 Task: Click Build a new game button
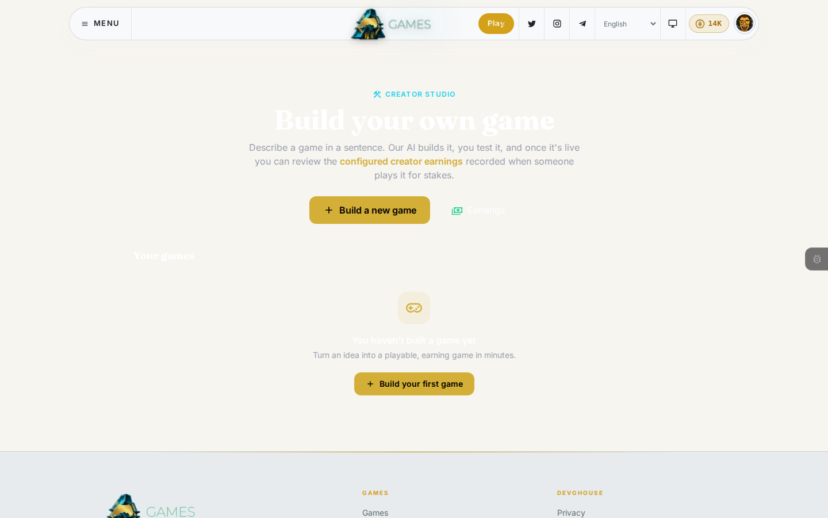(370, 210)
